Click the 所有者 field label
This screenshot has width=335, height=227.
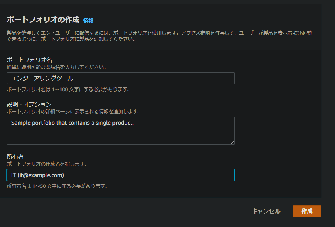pos(15,157)
